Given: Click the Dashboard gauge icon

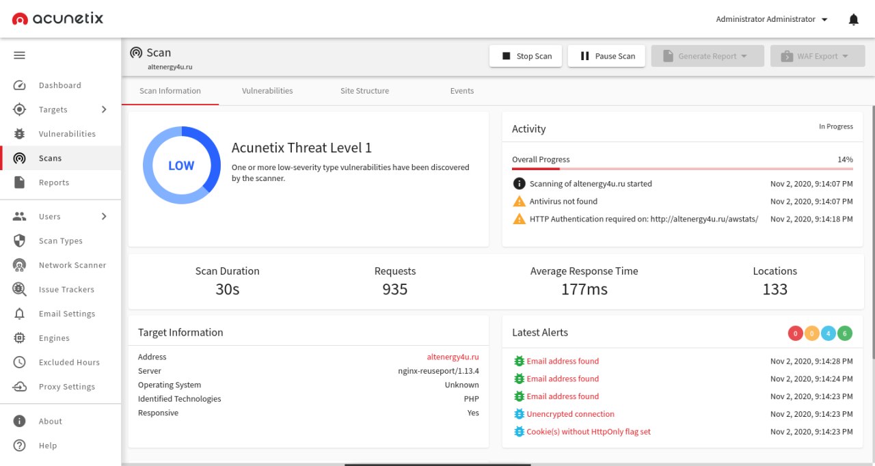Looking at the screenshot, I should click(x=19, y=85).
